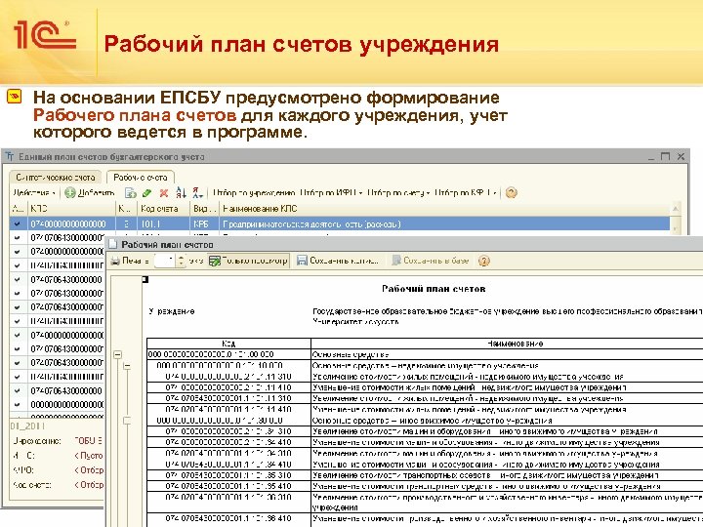Click the sort descending Я-А icon
703x527 pixels.
197,193
